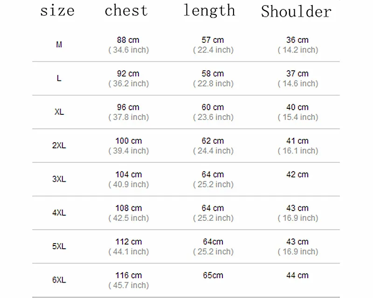Click the "Shoulder" column header
The height and width of the screenshot is (298, 373).
click(296, 12)
